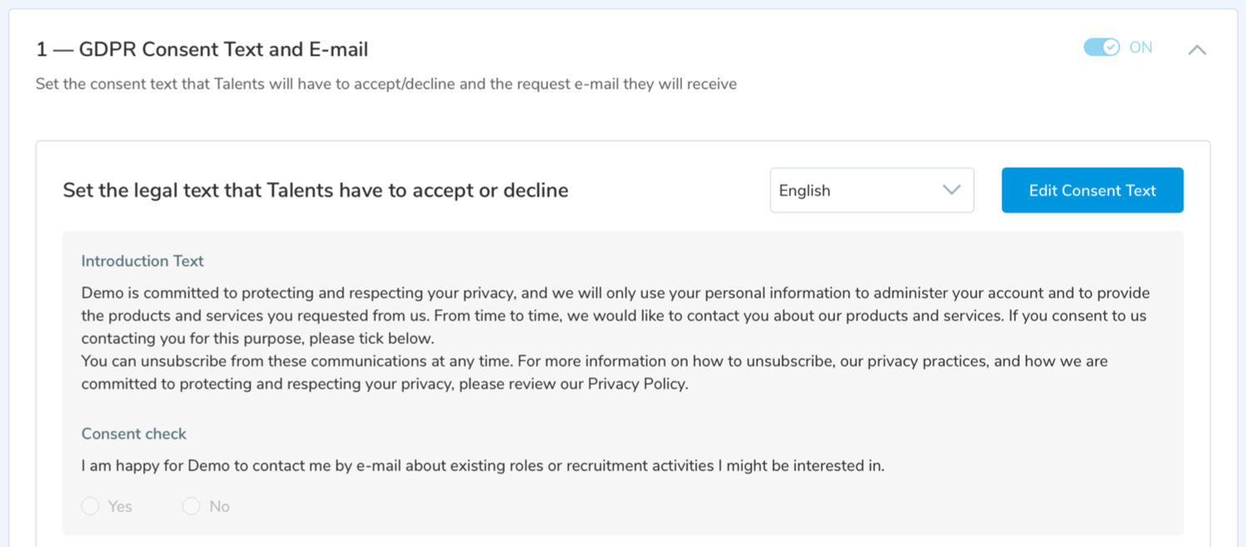
Task: Collapse the GDPR Consent Text section
Action: click(1197, 50)
